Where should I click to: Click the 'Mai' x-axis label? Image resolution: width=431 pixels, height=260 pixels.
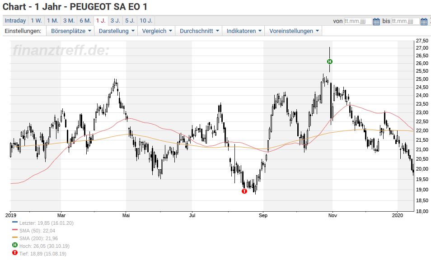(126, 215)
